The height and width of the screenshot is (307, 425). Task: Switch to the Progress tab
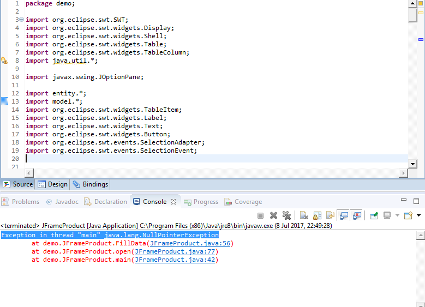point(201,202)
